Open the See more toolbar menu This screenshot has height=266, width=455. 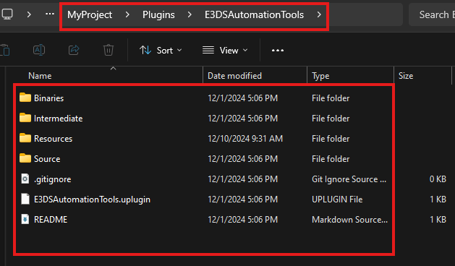277,51
